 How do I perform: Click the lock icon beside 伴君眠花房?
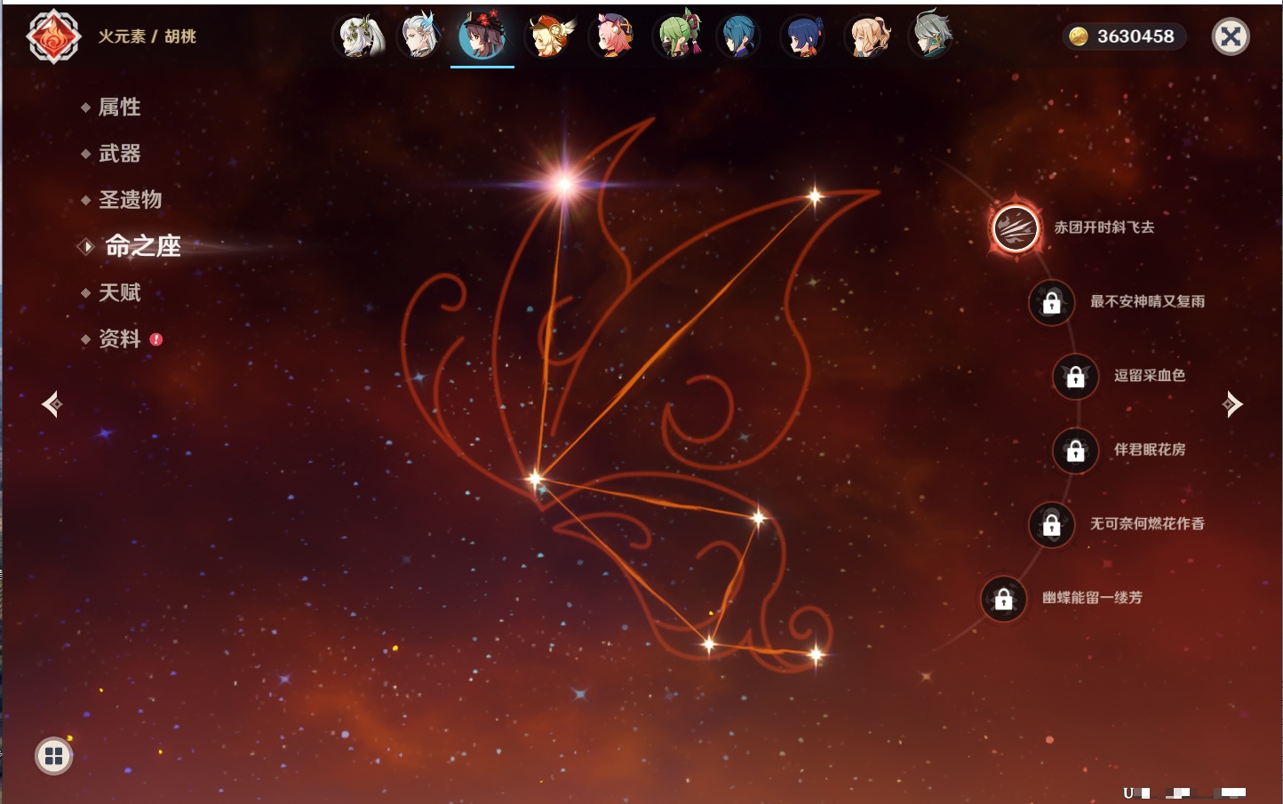point(1076,450)
